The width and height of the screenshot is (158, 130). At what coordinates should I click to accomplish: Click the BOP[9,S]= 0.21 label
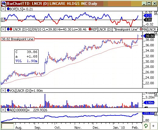click(x=21, y=9)
